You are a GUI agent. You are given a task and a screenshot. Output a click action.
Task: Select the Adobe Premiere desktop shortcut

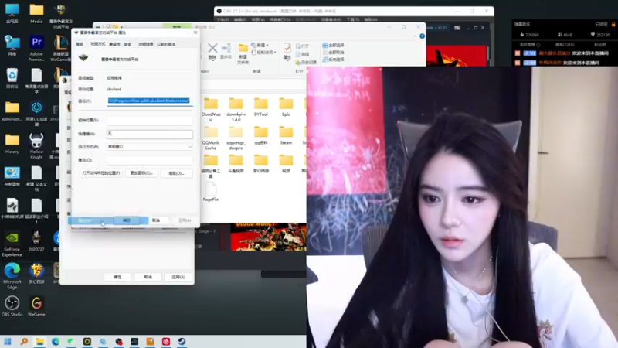coord(36,48)
